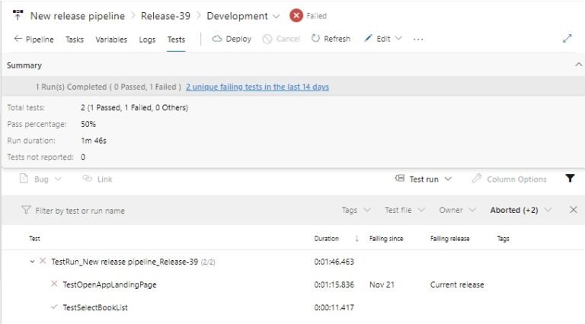Collapse the TestRun_New release pipeline_Release-39 row
This screenshot has height=324, width=585.
click(x=32, y=262)
